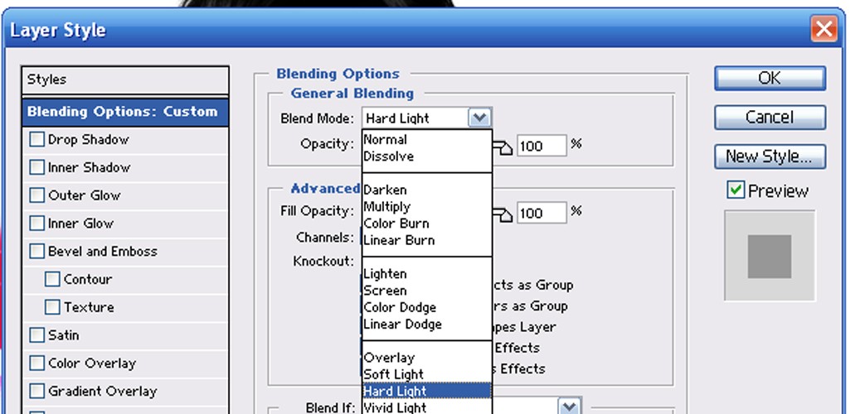This screenshot has height=414, width=860.
Task: Enable the Inner Shadow effect checkbox
Action: pos(36,167)
